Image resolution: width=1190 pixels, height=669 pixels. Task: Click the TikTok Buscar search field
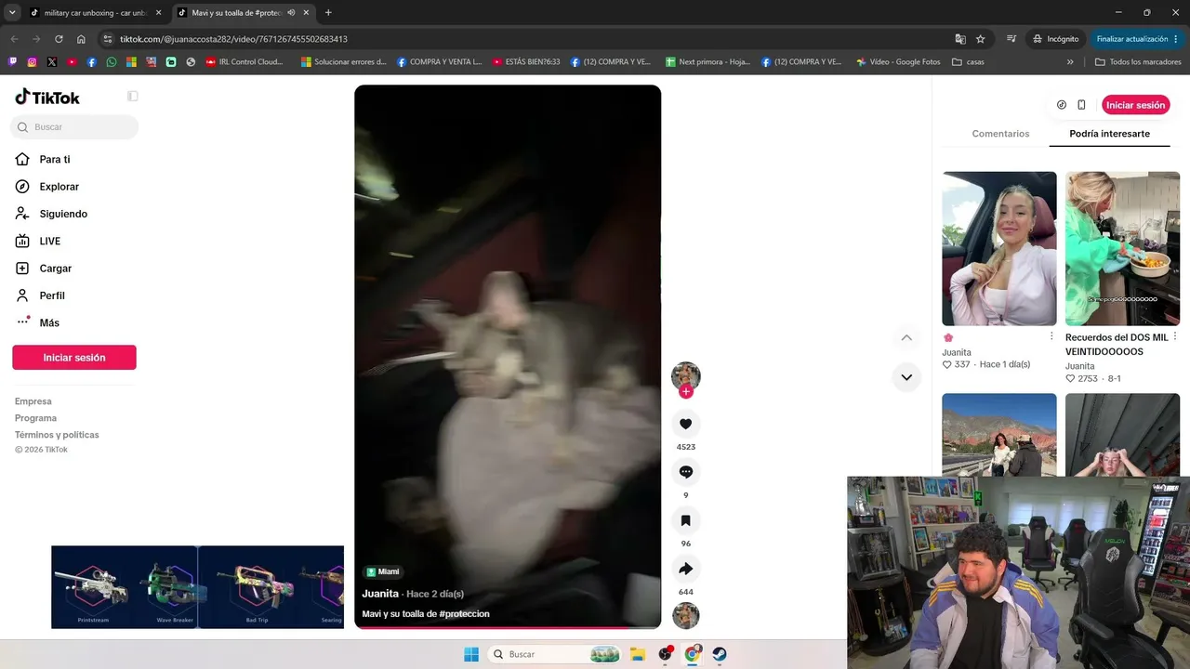pyautogui.click(x=74, y=127)
